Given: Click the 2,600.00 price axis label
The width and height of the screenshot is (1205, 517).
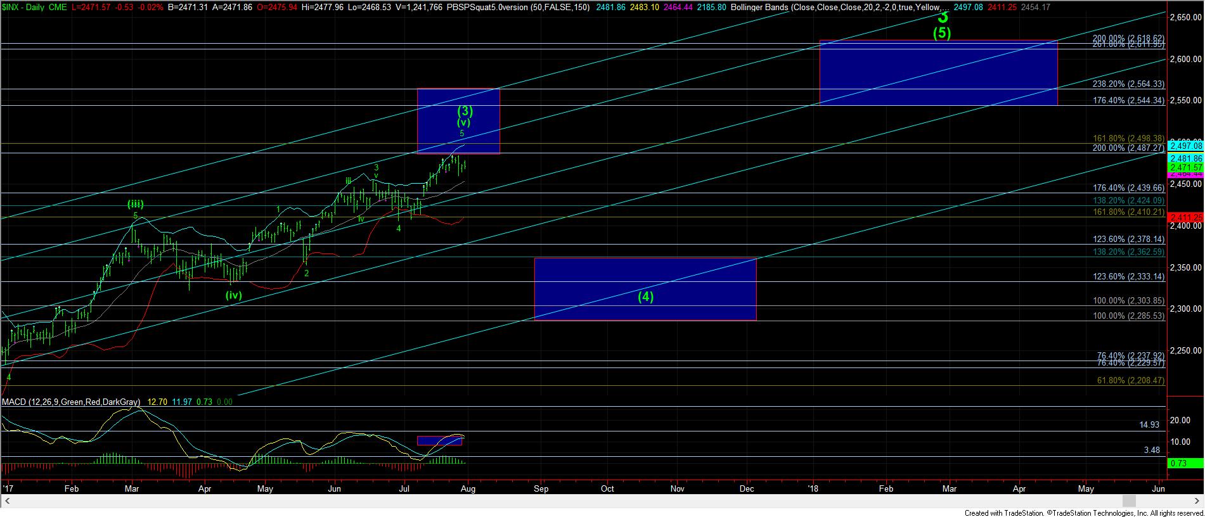Looking at the screenshot, I should [x=1186, y=59].
